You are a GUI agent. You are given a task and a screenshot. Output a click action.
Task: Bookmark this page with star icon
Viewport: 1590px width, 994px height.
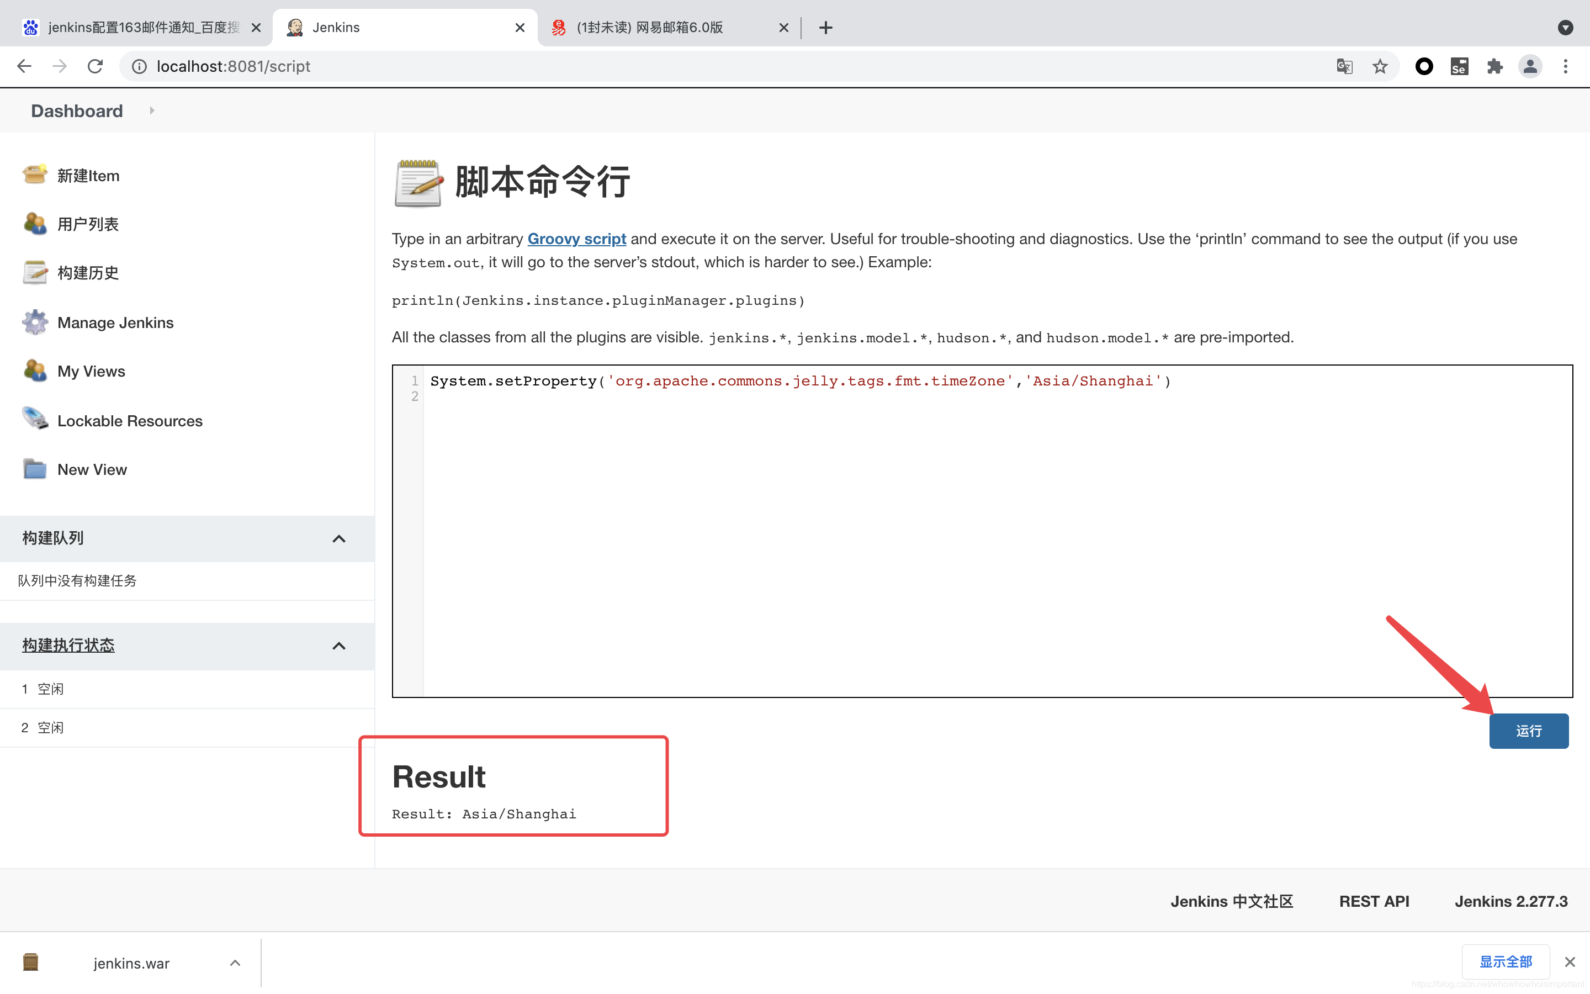tap(1380, 66)
